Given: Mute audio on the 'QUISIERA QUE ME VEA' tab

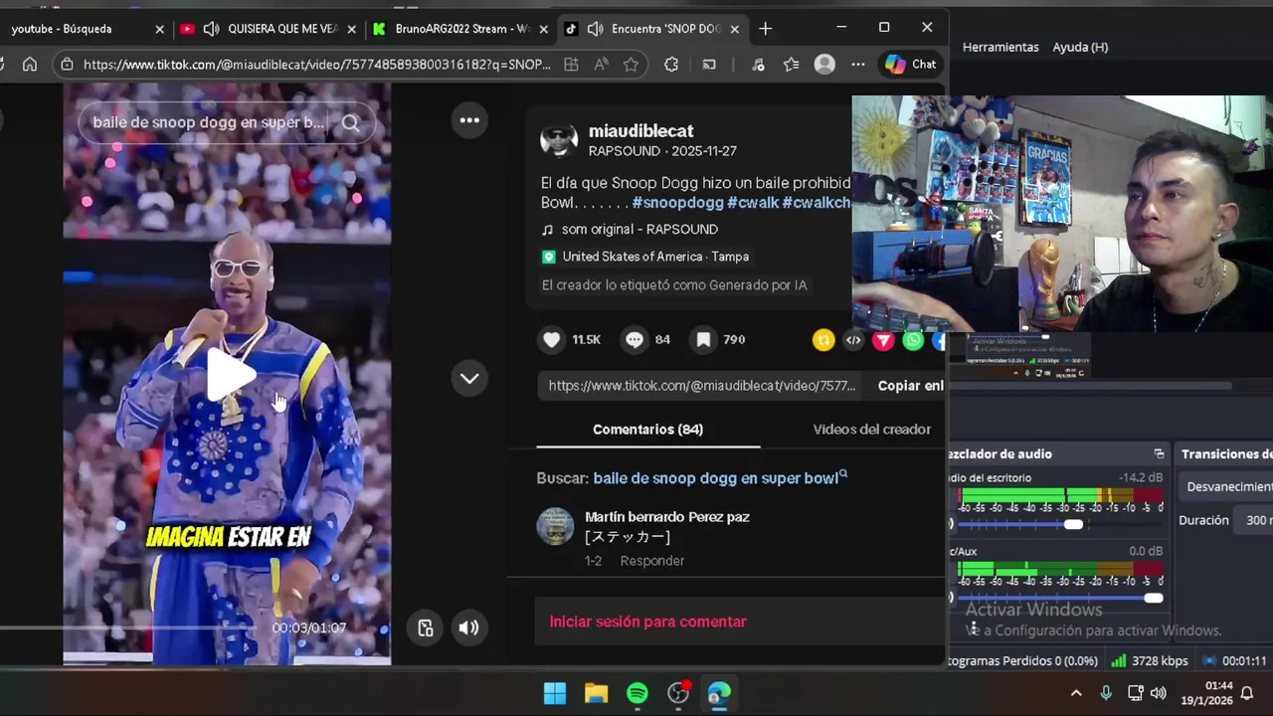Looking at the screenshot, I should (211, 29).
